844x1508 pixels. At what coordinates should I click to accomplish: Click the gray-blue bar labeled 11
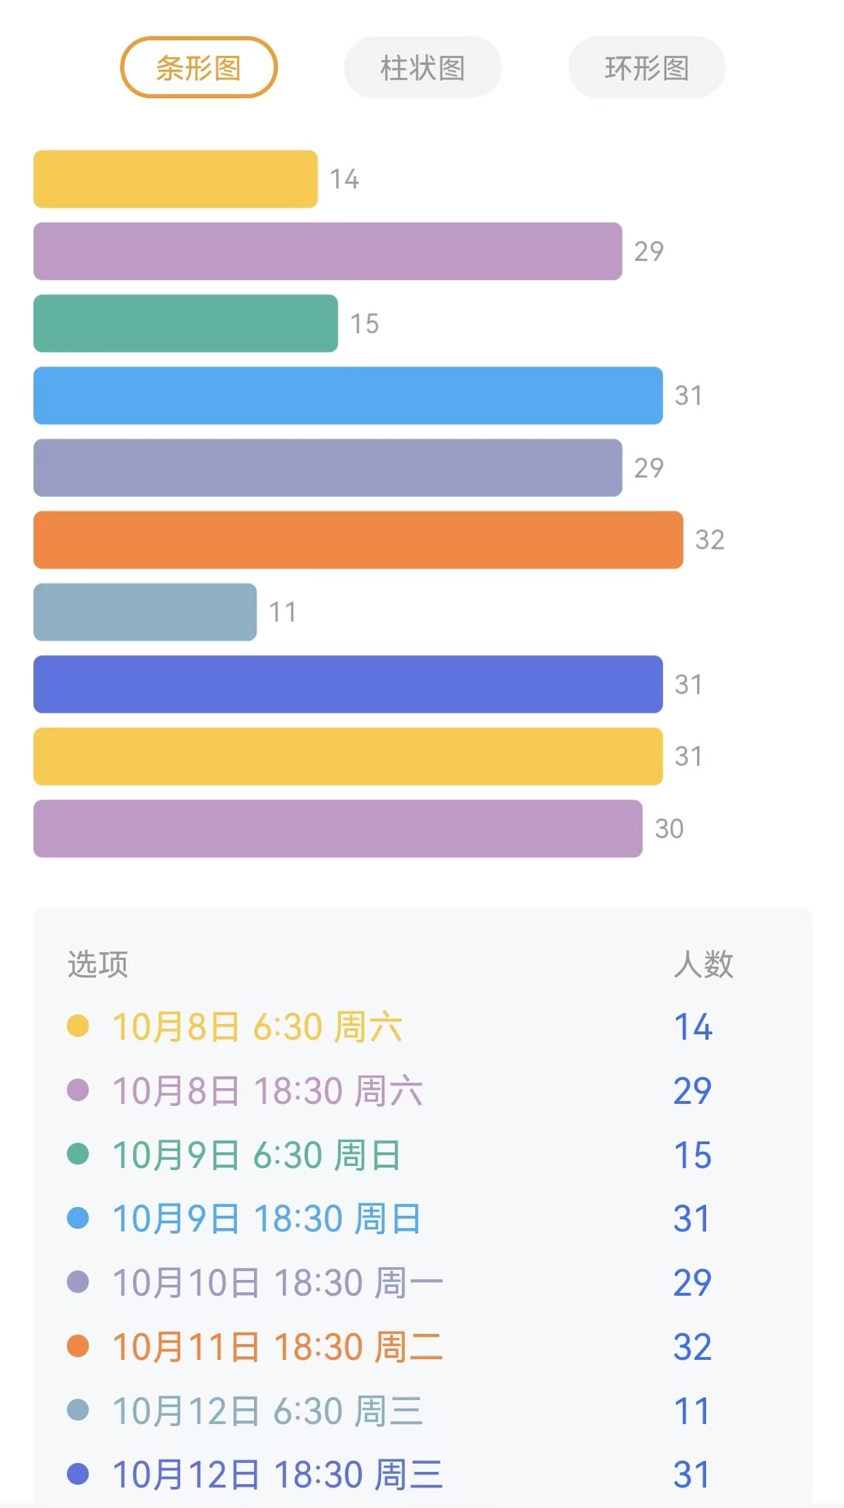tap(145, 612)
